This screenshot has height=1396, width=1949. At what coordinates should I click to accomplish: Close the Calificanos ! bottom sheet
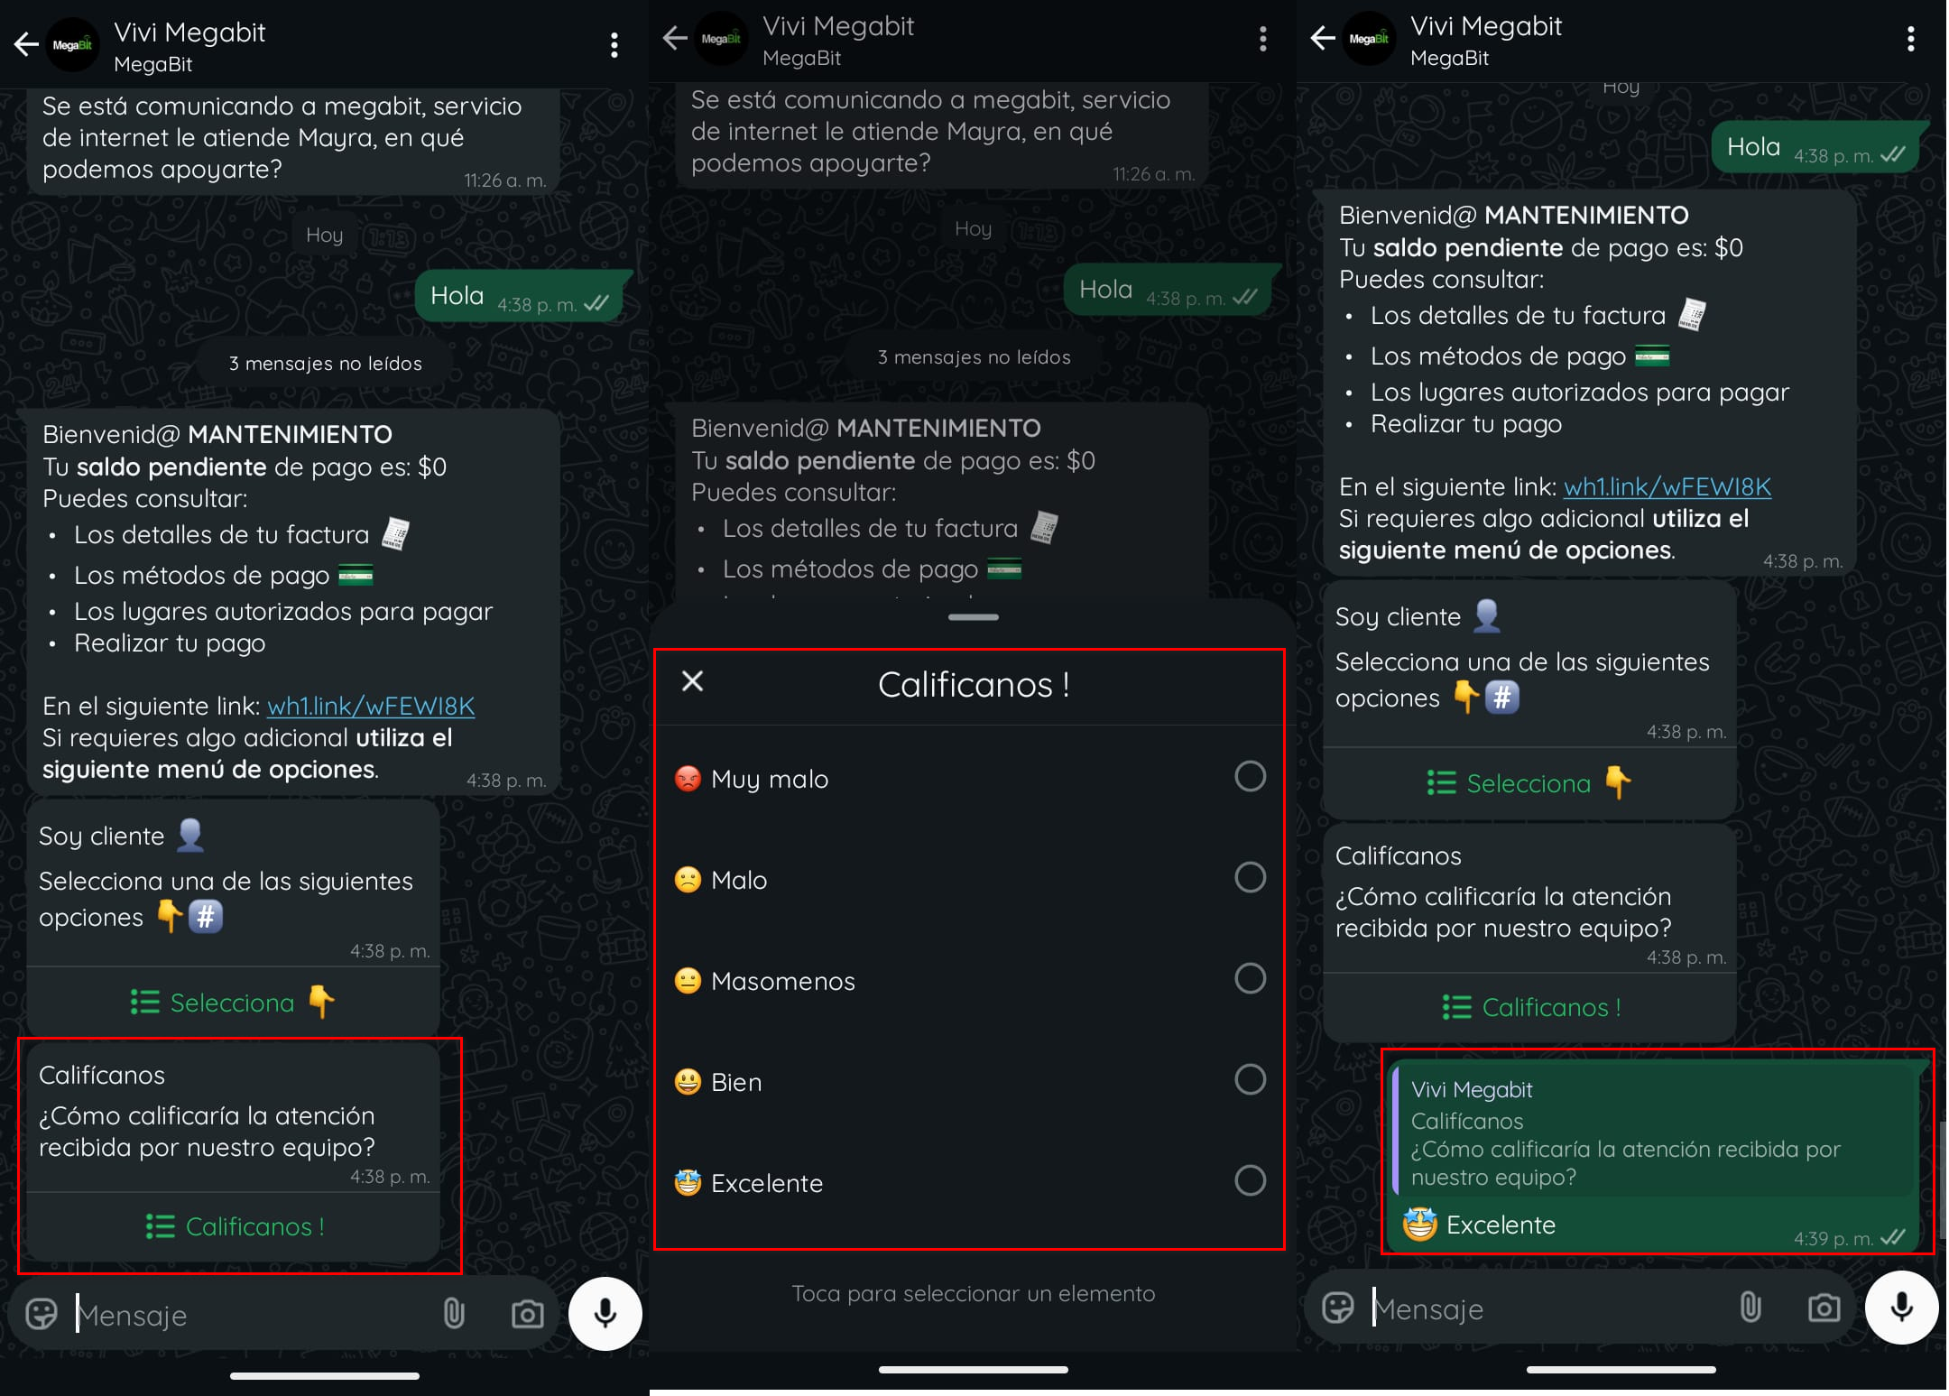click(x=692, y=681)
